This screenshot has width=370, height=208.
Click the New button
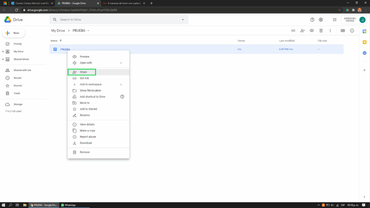(14, 33)
